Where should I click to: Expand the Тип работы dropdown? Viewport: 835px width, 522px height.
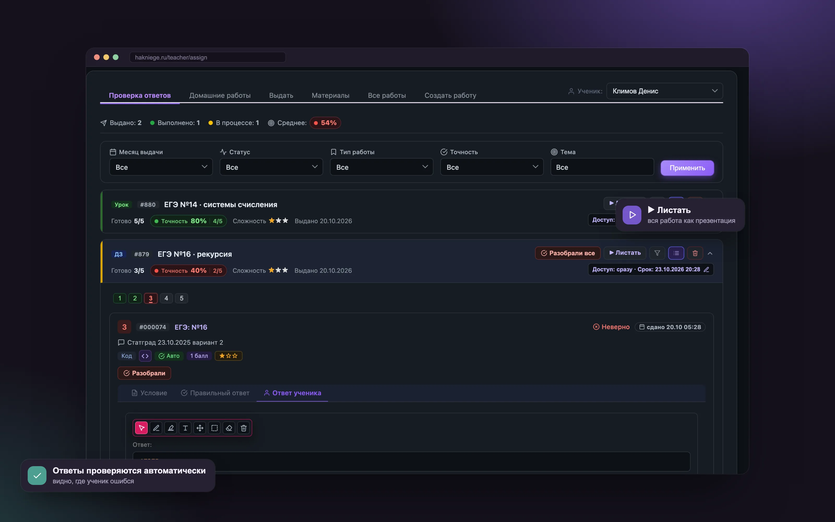381,167
